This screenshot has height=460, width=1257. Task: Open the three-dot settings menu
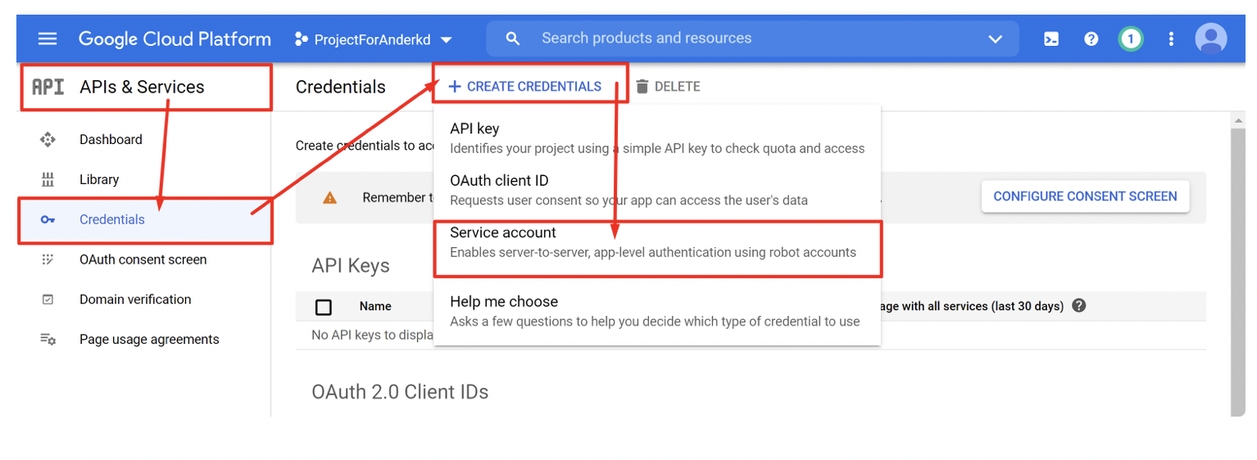point(1171,38)
